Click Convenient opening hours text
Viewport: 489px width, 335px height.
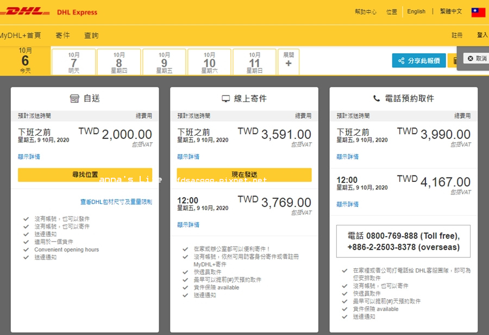66,250
